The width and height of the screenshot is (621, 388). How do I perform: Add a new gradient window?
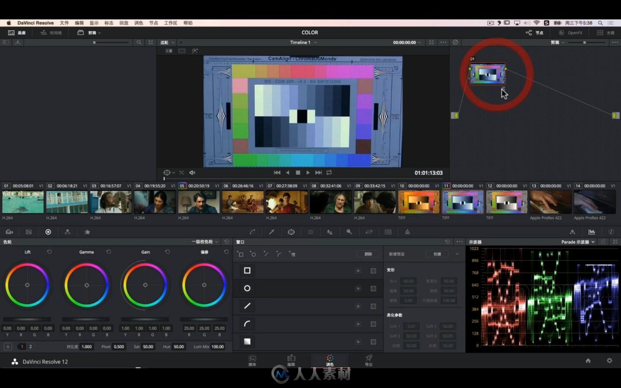pyautogui.click(x=292, y=254)
